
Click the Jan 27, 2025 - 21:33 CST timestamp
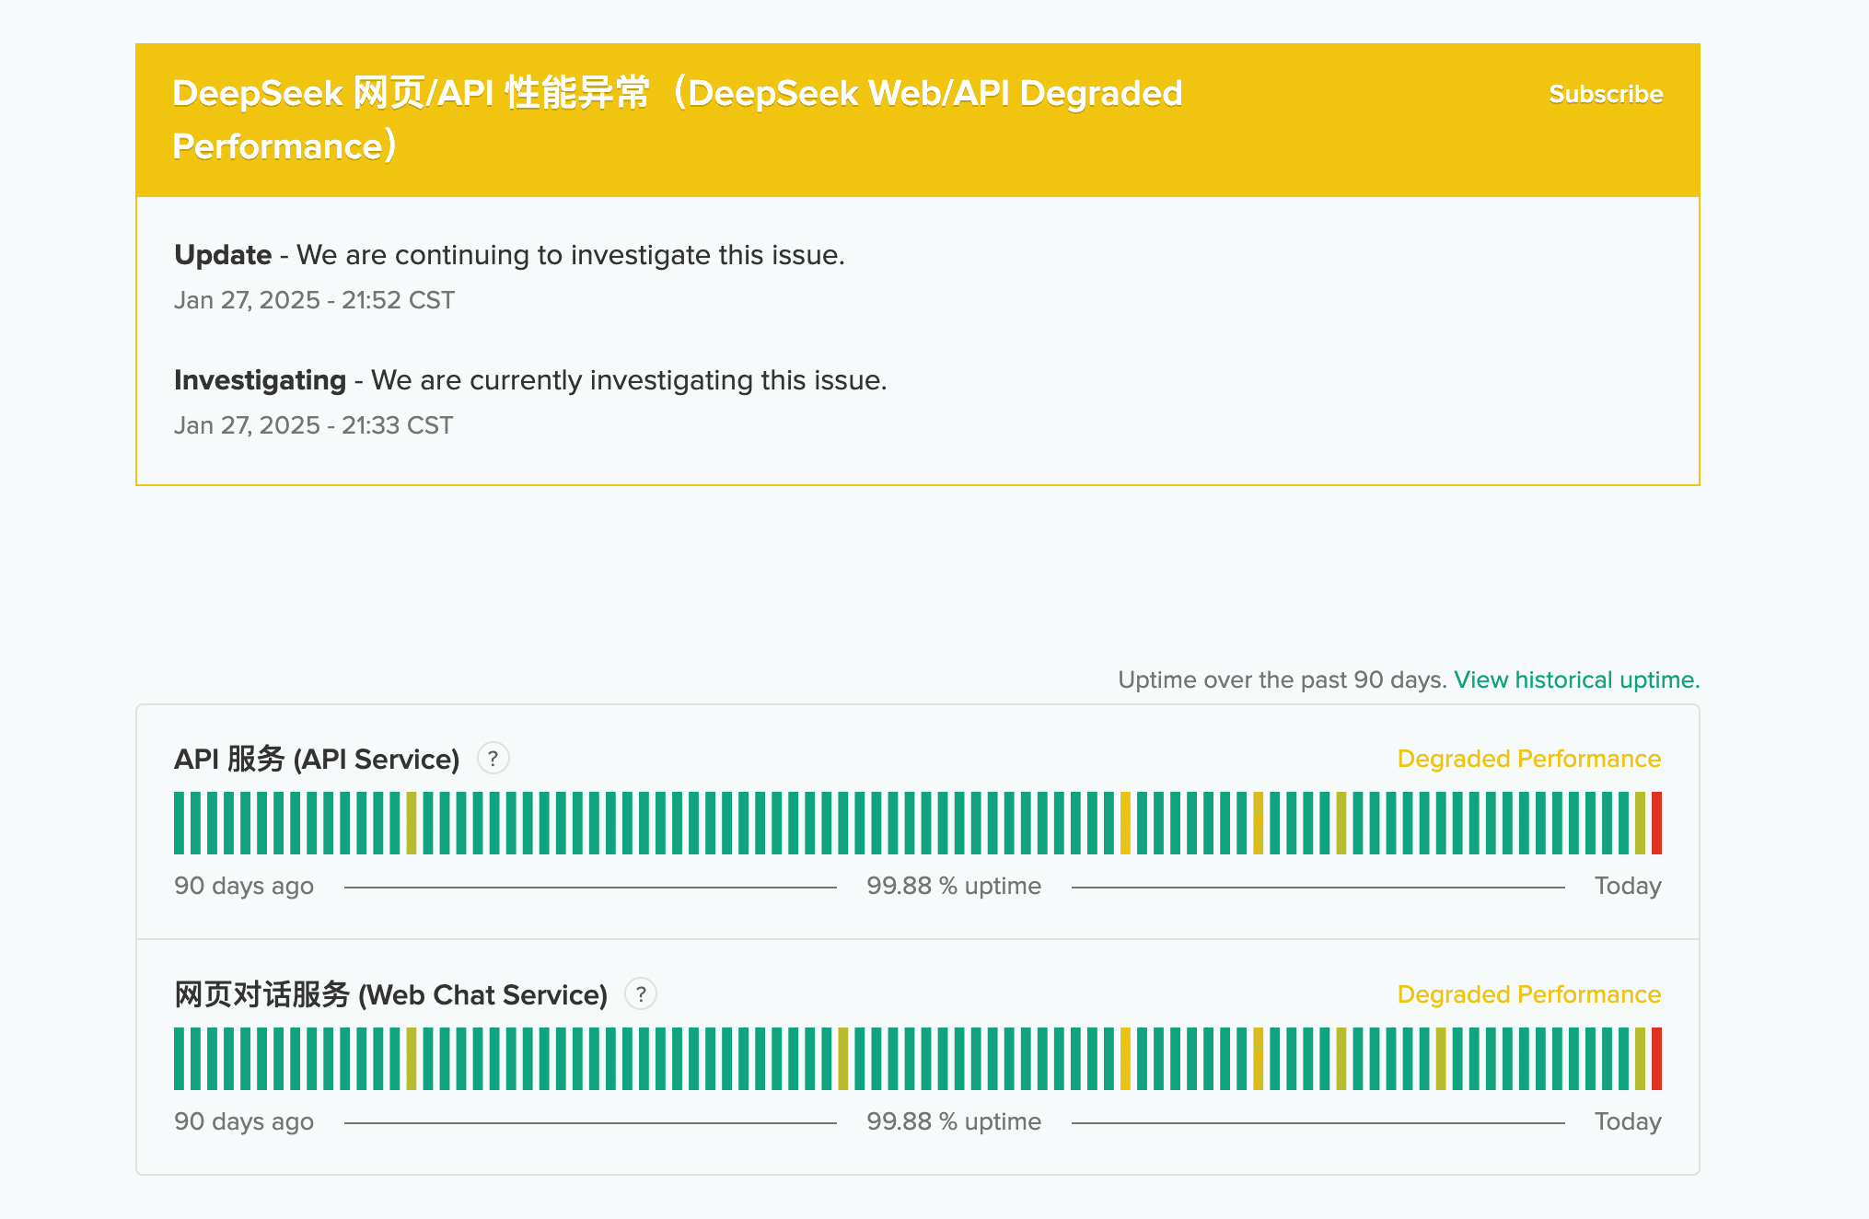point(313,425)
